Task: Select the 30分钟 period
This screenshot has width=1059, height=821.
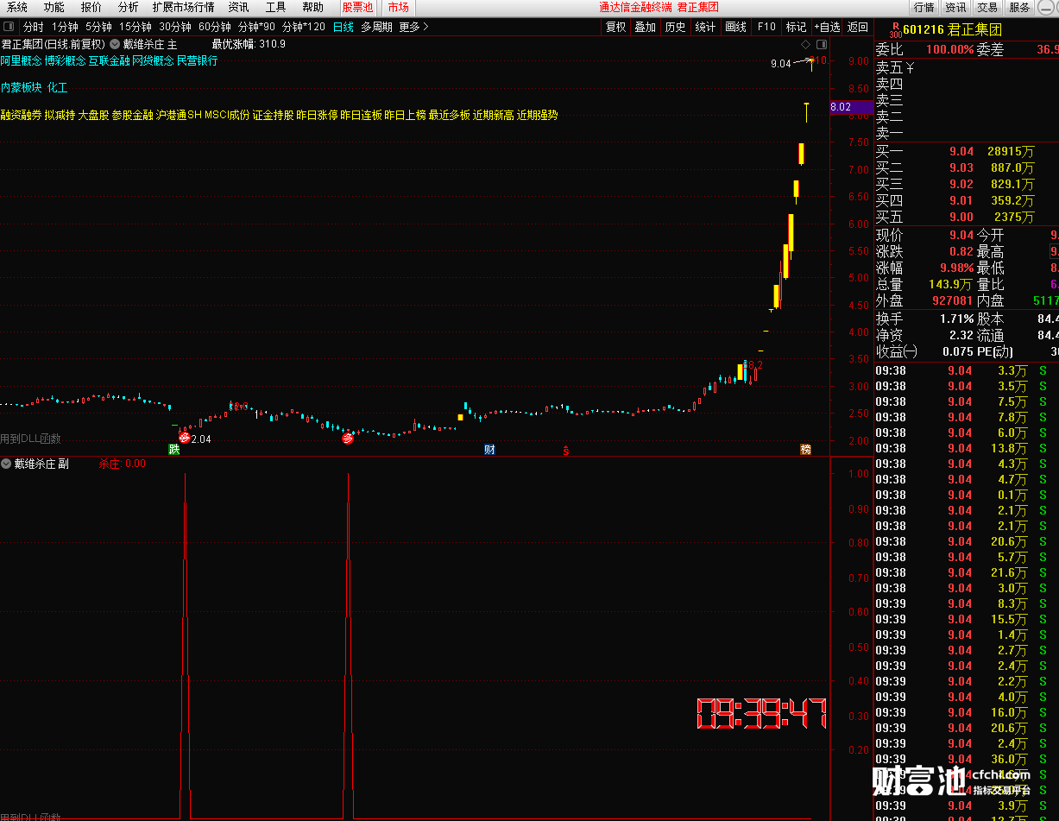Action: tap(175, 27)
